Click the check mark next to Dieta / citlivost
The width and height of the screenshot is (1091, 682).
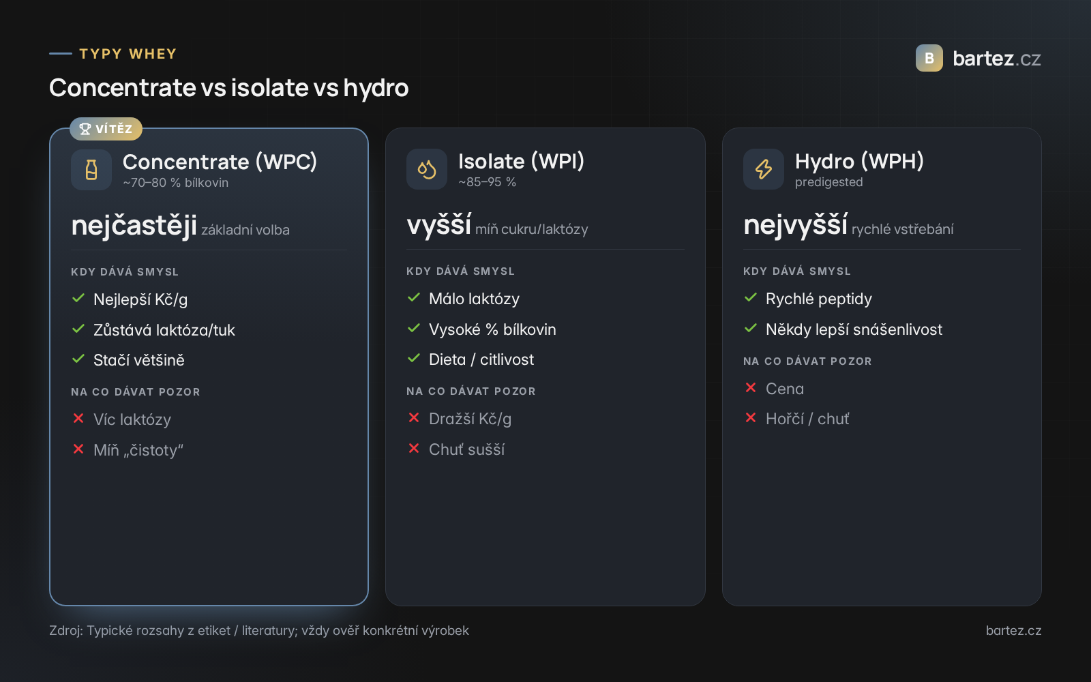click(x=414, y=358)
